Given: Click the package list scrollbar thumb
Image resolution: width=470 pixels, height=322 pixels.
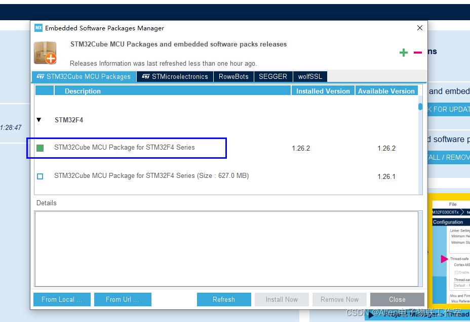Looking at the screenshot, I should 420,107.
